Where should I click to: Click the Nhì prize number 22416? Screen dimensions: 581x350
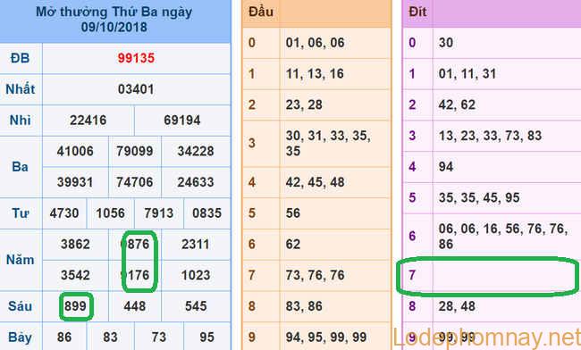pos(88,121)
